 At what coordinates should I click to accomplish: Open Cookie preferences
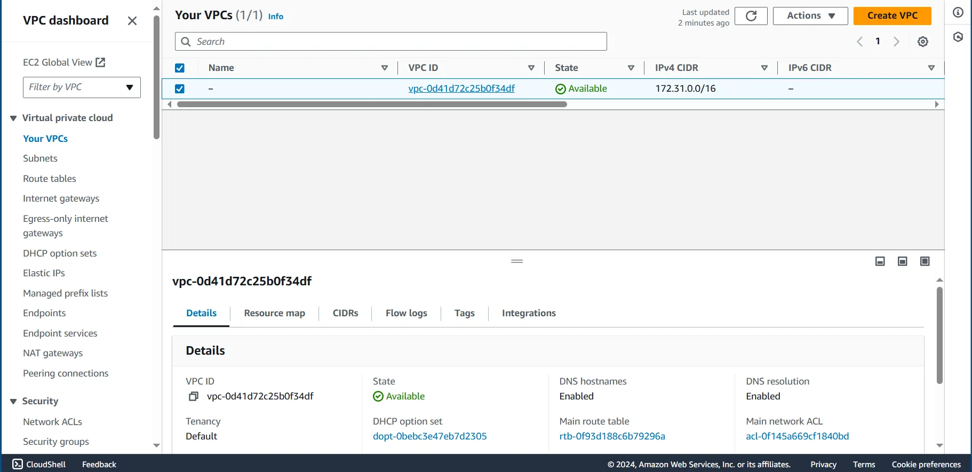coord(926,465)
